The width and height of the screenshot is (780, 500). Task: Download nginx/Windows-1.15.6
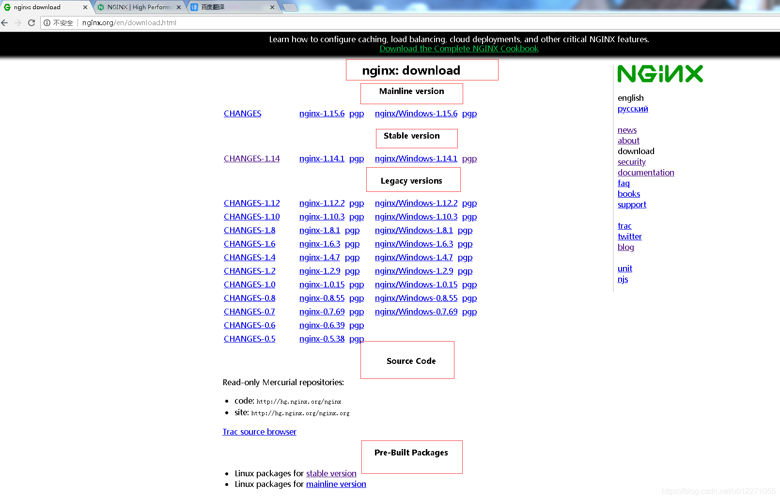pyautogui.click(x=416, y=113)
